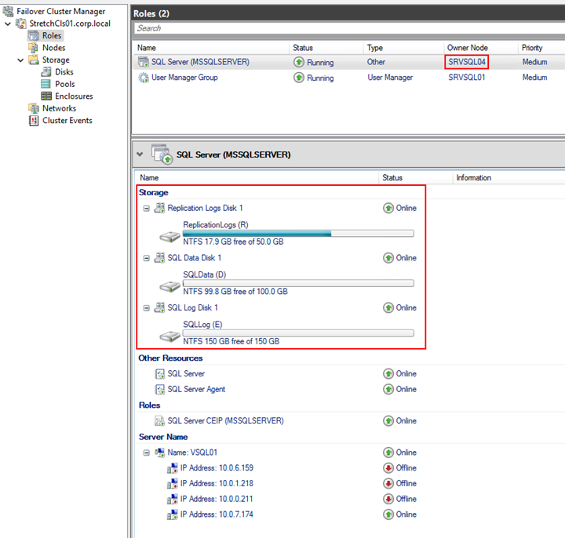Click the 'Other' type cell for SQL Server
The width and height of the screenshot is (565, 538).
[x=376, y=62]
